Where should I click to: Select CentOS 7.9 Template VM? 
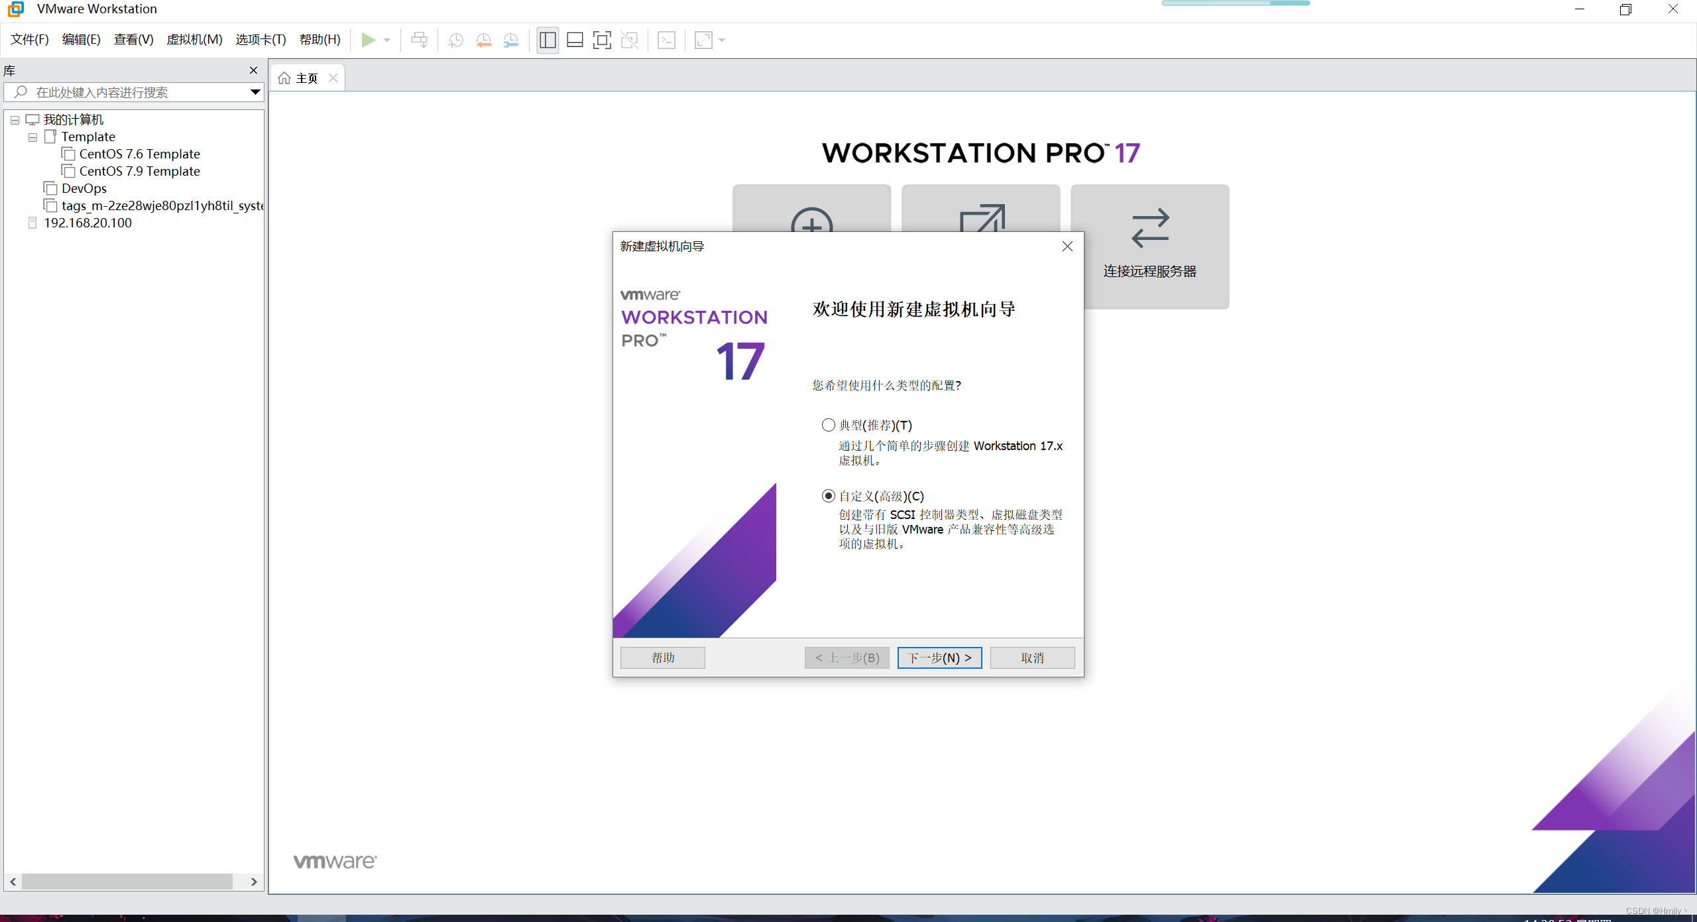coord(139,171)
